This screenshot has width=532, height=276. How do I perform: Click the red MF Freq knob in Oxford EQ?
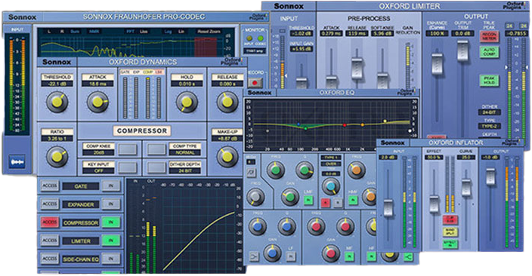316,226
